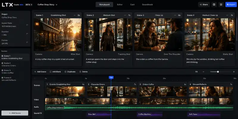The height and width of the screenshot is (119, 238).
Task: Click the Share button
Action: pyautogui.click(x=204, y=4)
